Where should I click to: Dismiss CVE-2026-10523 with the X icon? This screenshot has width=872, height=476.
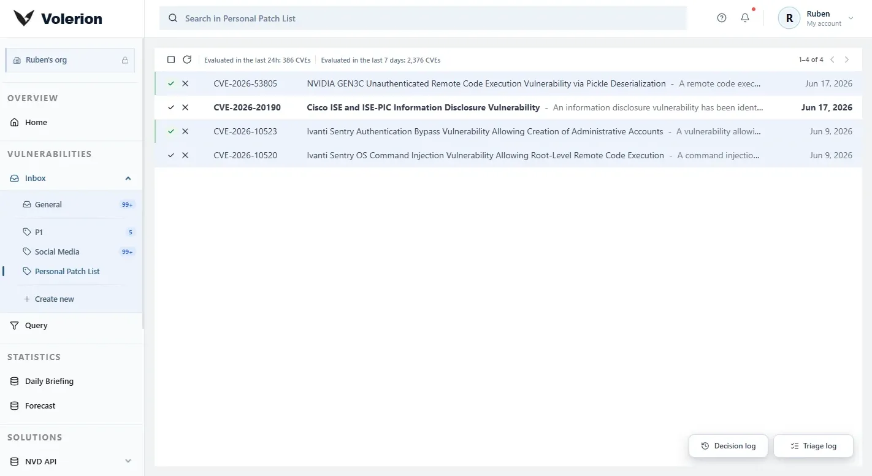tap(185, 131)
